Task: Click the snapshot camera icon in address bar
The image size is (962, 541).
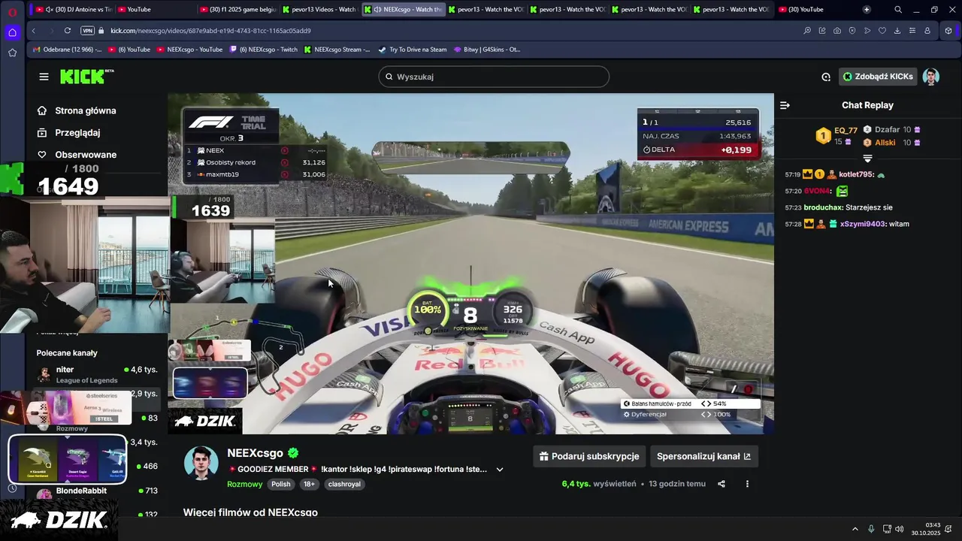Action: [x=837, y=31]
